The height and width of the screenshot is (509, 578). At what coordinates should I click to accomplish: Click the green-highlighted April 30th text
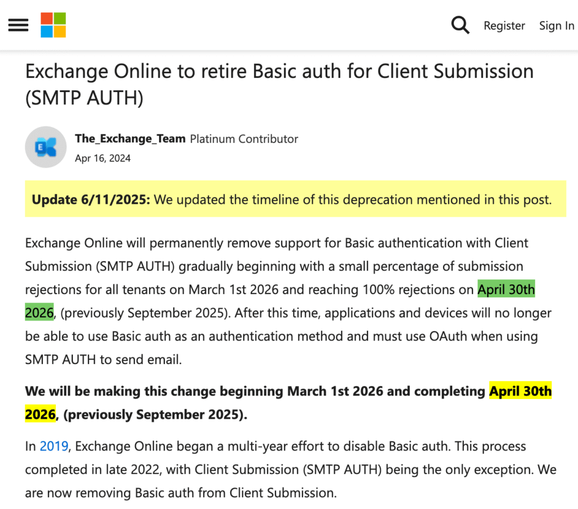click(506, 289)
